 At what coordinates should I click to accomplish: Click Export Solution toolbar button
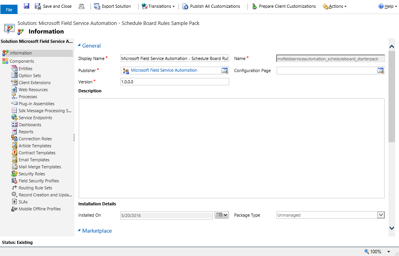click(113, 6)
